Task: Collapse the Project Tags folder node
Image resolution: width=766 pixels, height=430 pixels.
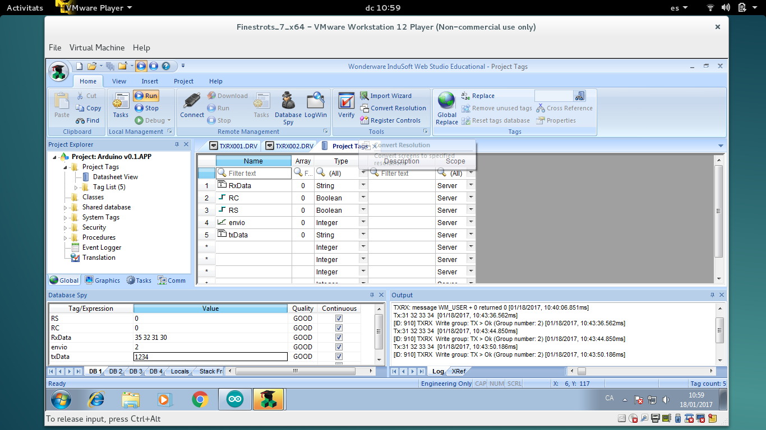Action: click(66, 167)
